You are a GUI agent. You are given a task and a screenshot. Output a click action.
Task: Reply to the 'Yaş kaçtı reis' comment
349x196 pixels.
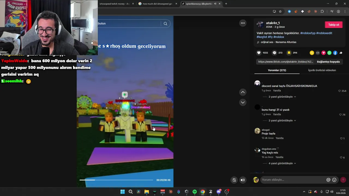(279, 157)
